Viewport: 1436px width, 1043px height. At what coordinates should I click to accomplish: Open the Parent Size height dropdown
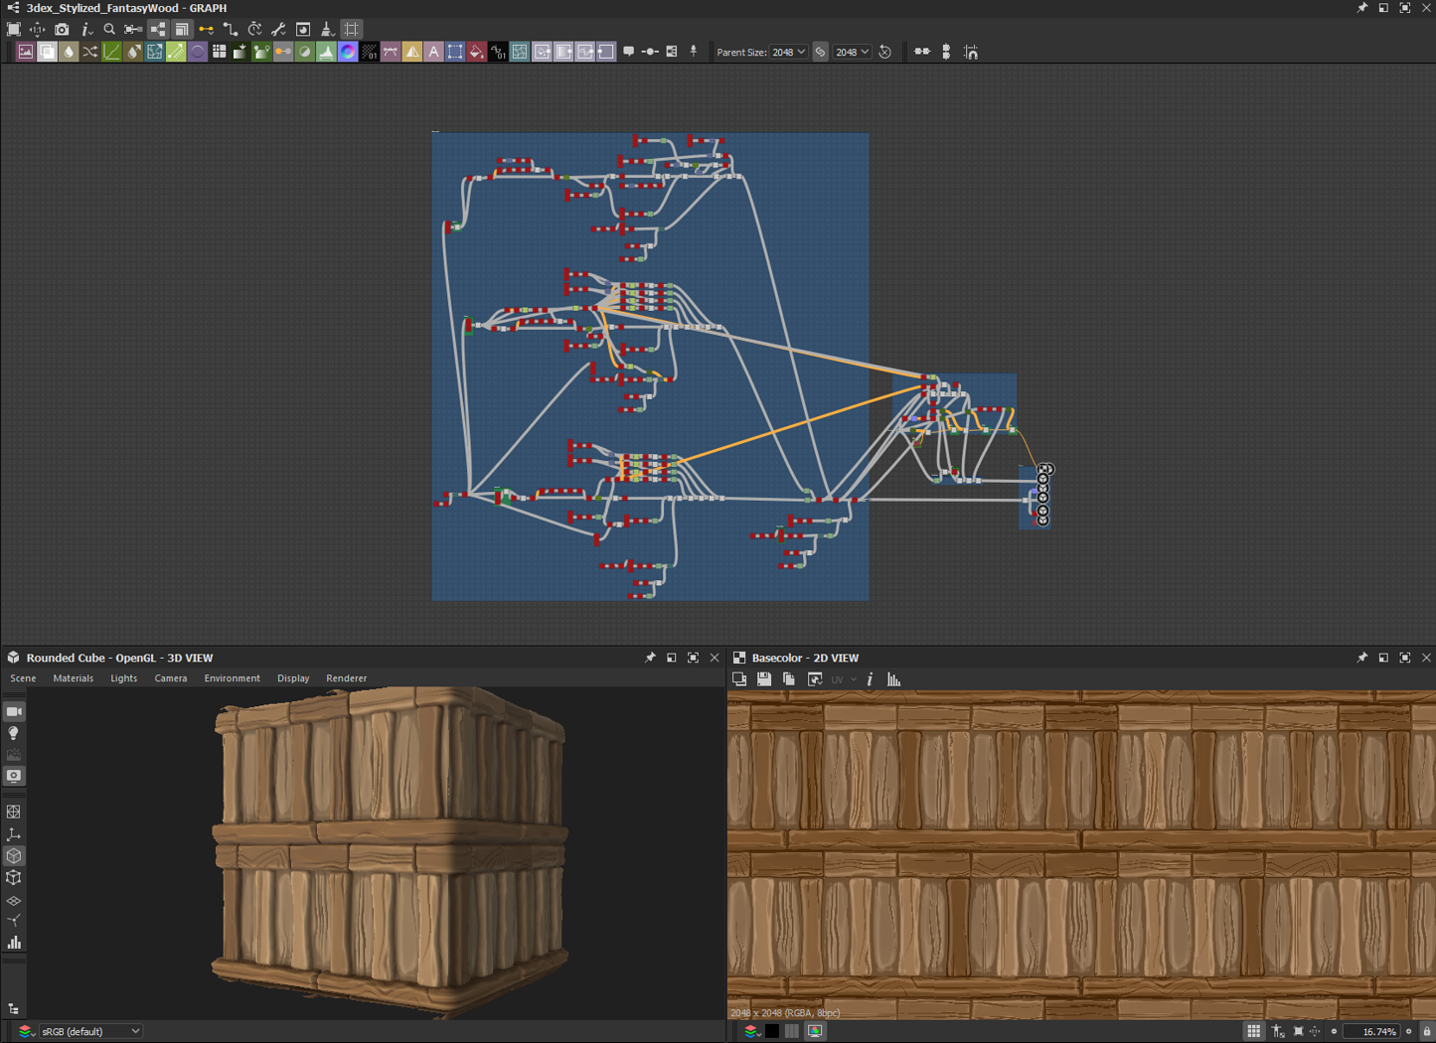pos(853,52)
